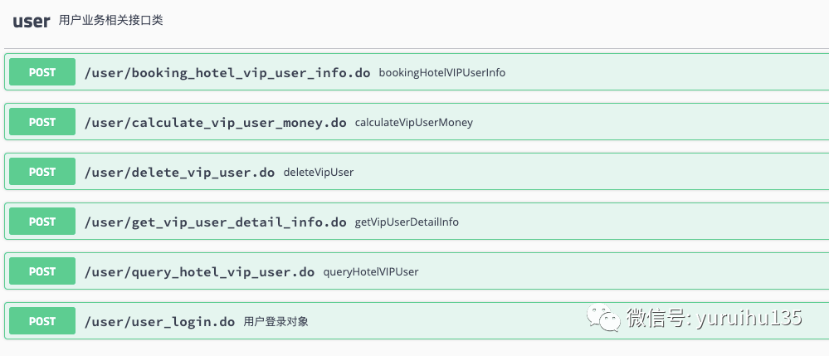This screenshot has width=829, height=356.
Task: Click the POST badge for delete_vip_user.do
Action: (42, 172)
